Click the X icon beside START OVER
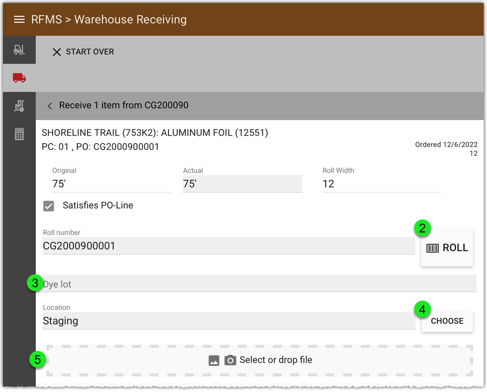 (x=57, y=52)
